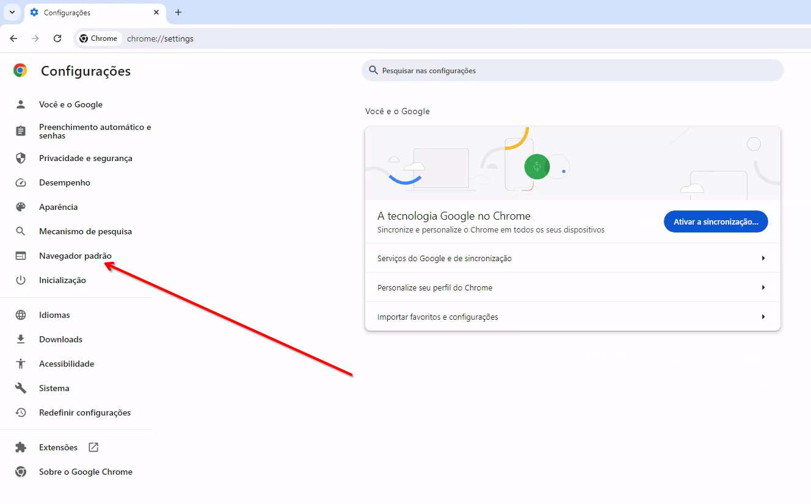This screenshot has height=504, width=811.
Task: Click Personalize seu perfil do Chrome row
Action: point(573,287)
